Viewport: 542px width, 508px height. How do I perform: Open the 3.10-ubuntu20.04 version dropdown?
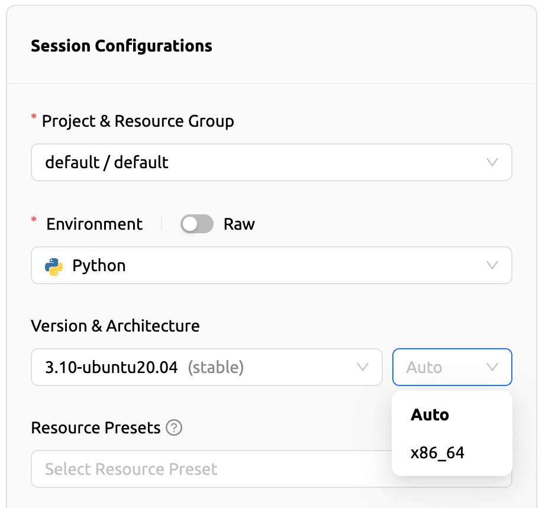(x=207, y=367)
